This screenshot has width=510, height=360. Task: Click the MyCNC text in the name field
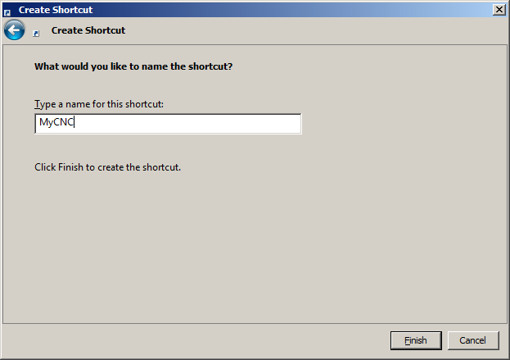56,124
